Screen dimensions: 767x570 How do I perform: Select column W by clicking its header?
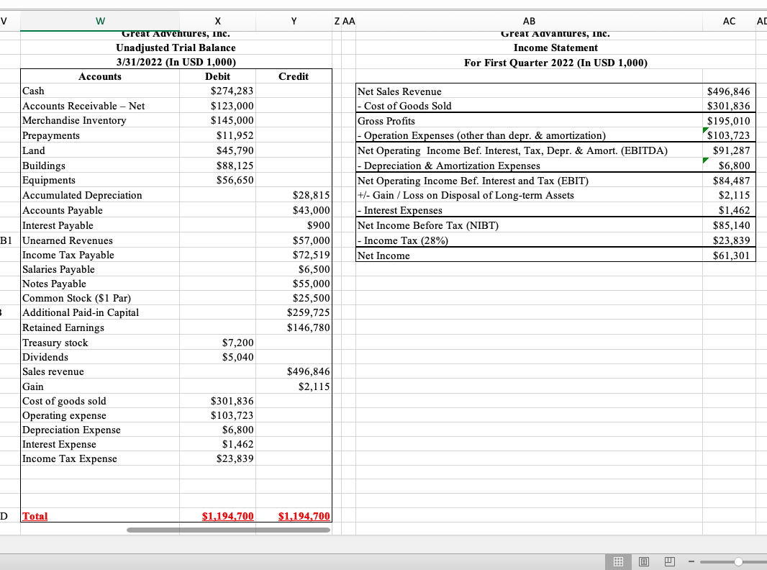pyautogui.click(x=100, y=21)
